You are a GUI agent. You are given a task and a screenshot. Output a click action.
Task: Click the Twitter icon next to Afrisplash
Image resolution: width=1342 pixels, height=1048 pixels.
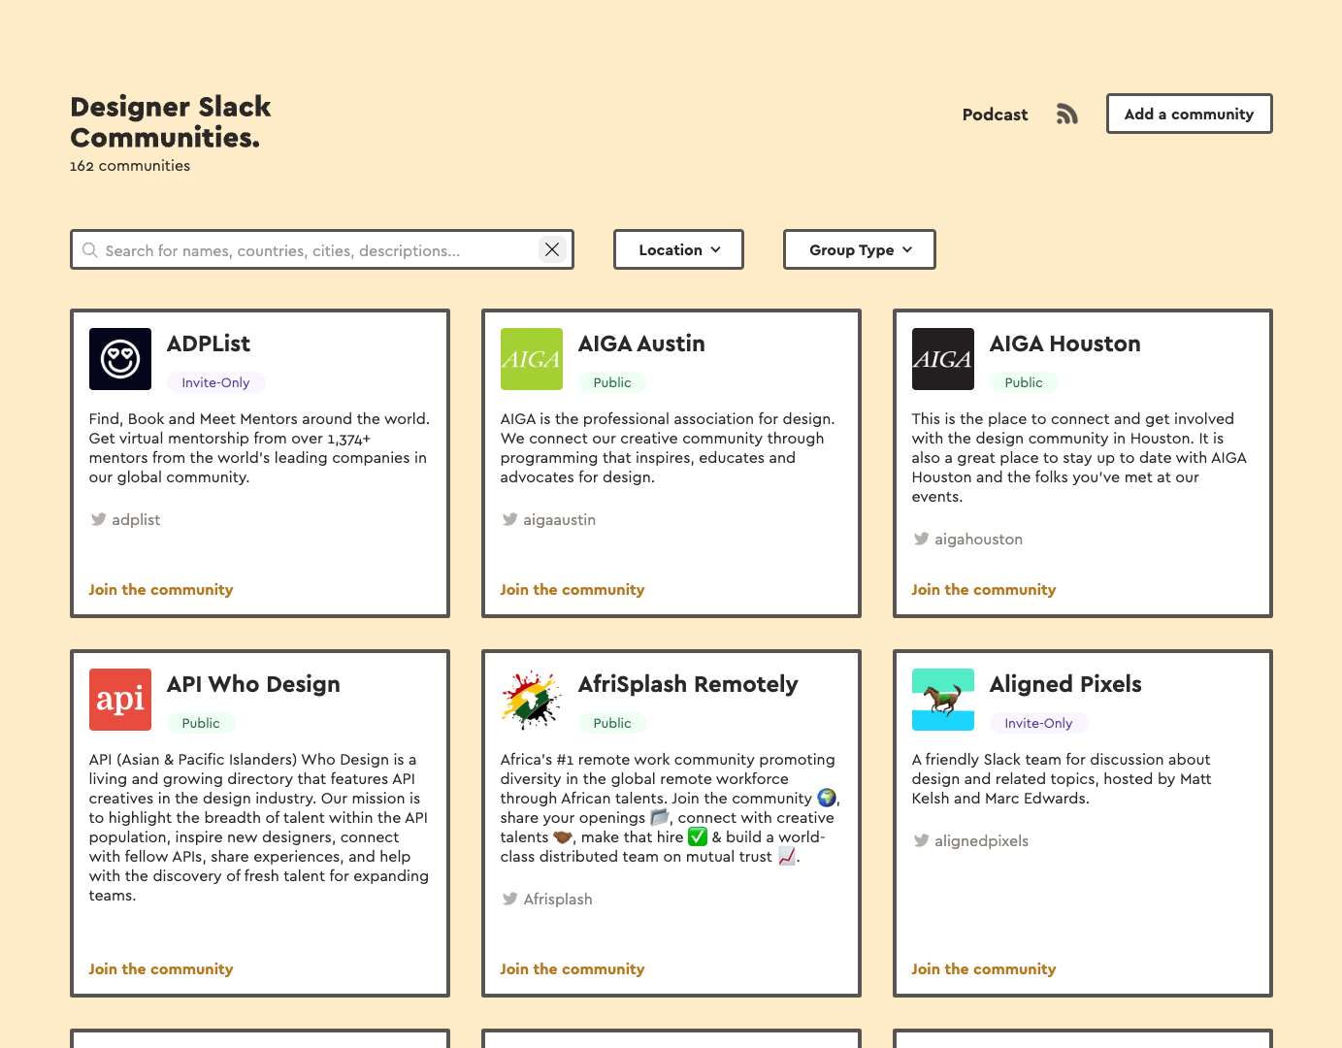pos(510,899)
